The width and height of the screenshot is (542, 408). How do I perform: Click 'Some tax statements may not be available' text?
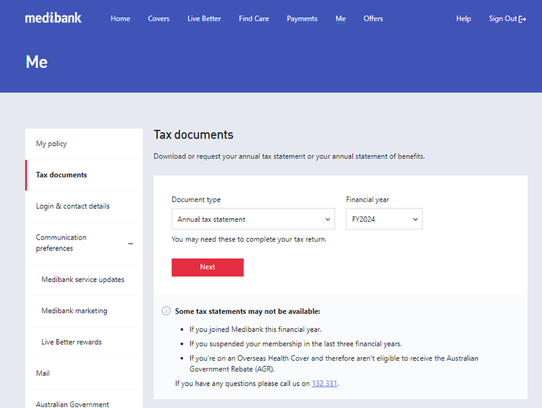tap(247, 311)
